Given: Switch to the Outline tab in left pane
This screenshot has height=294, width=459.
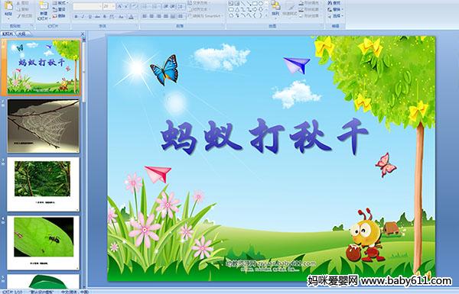Looking at the screenshot, I should 21,34.
